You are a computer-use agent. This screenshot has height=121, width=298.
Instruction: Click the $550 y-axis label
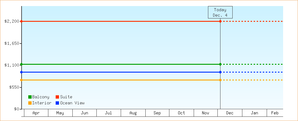13,87
